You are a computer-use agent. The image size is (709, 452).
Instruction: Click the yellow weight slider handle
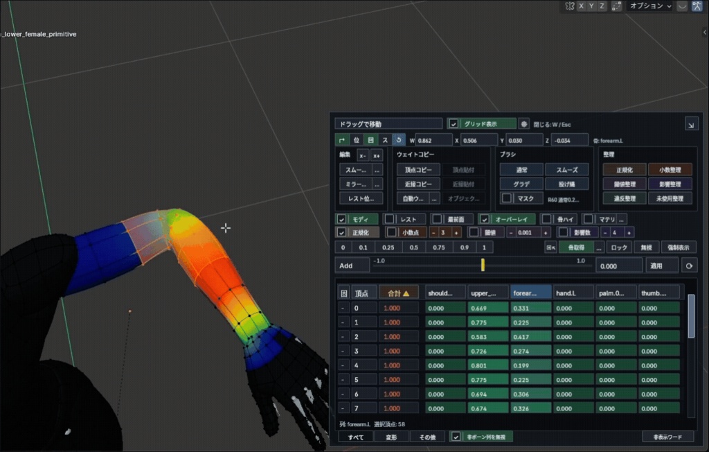tap(483, 265)
